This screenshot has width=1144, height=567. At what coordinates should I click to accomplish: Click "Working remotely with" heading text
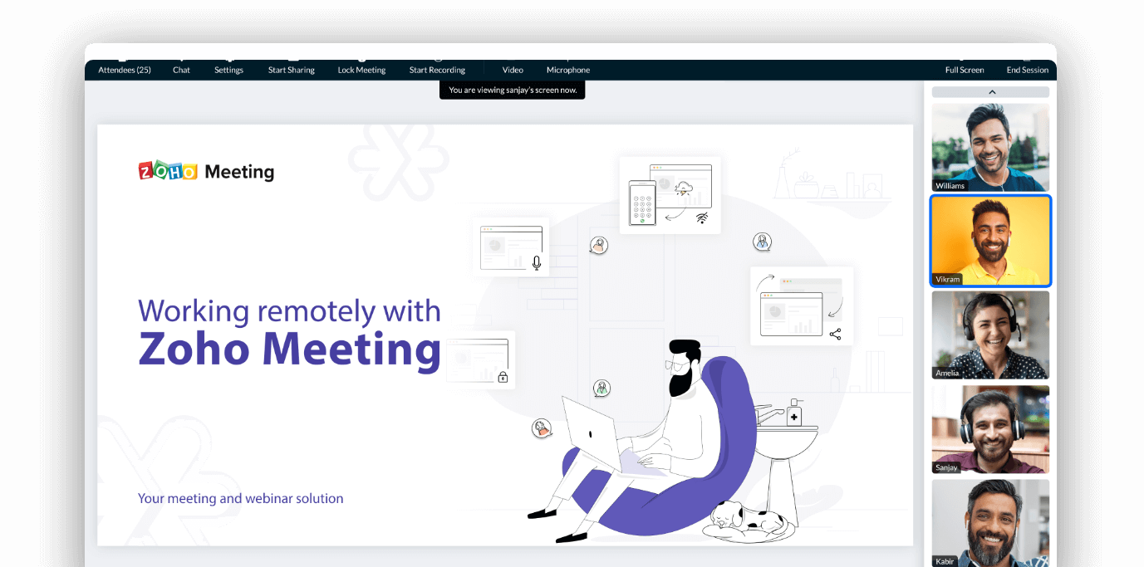point(289,311)
